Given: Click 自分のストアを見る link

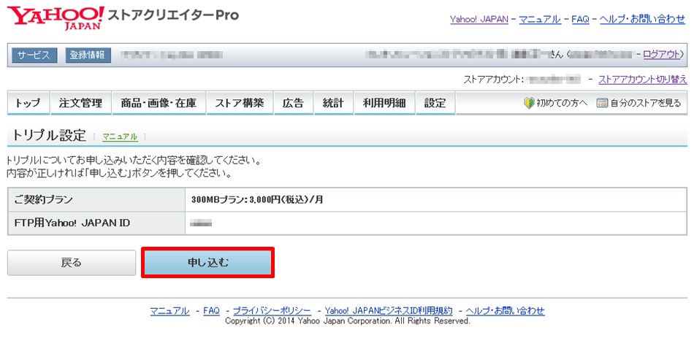Looking at the screenshot, I should point(645,103).
